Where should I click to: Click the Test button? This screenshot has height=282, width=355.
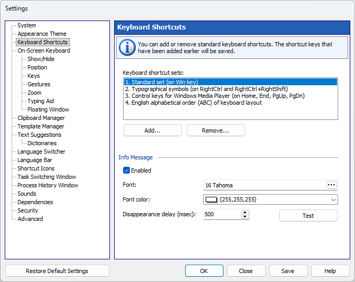click(308, 215)
